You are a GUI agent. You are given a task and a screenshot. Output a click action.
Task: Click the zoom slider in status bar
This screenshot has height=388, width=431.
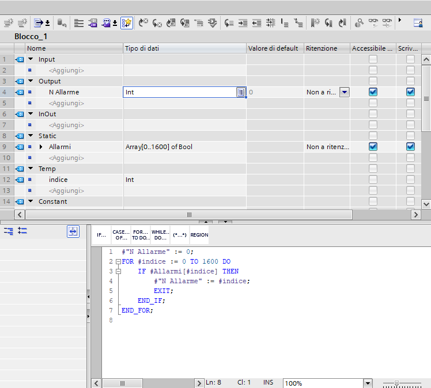coord(396,383)
